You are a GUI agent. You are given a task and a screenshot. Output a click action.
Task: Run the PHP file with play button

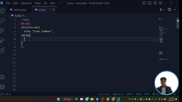pyautogui.click(x=161, y=10)
